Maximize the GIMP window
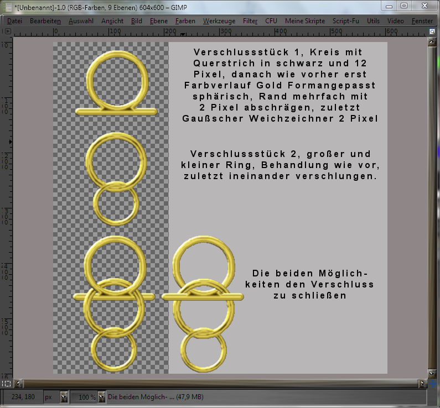Image resolution: width=440 pixels, height=408 pixels. (405, 6)
